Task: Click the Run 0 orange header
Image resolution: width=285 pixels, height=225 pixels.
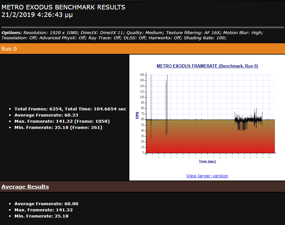Action: click(142, 49)
